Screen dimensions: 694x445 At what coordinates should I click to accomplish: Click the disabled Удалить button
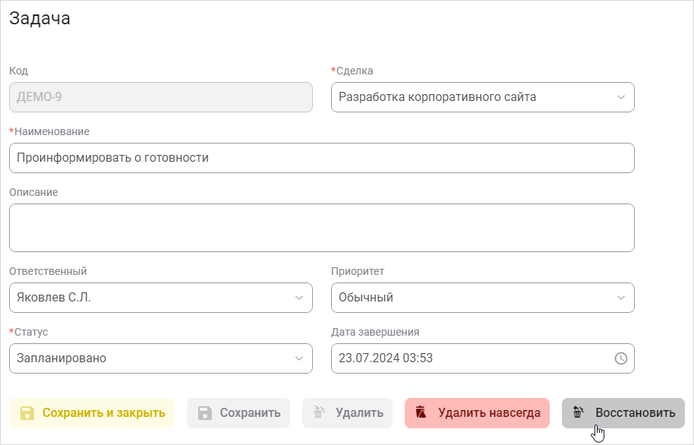pos(346,413)
